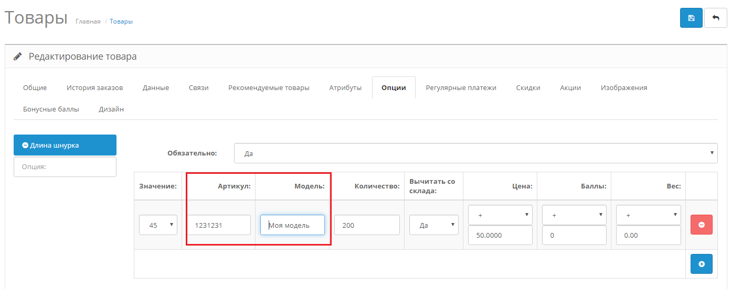
Task: Open the 'Обязательно' dropdown
Action: click(x=475, y=153)
